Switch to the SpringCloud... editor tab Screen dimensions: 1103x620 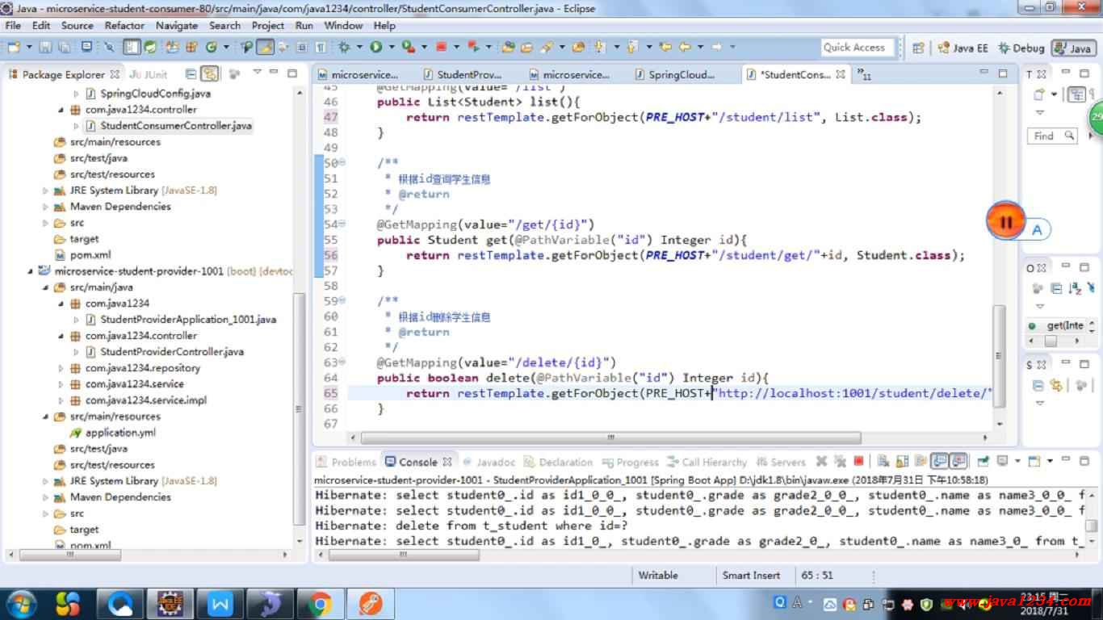pyautogui.click(x=675, y=74)
